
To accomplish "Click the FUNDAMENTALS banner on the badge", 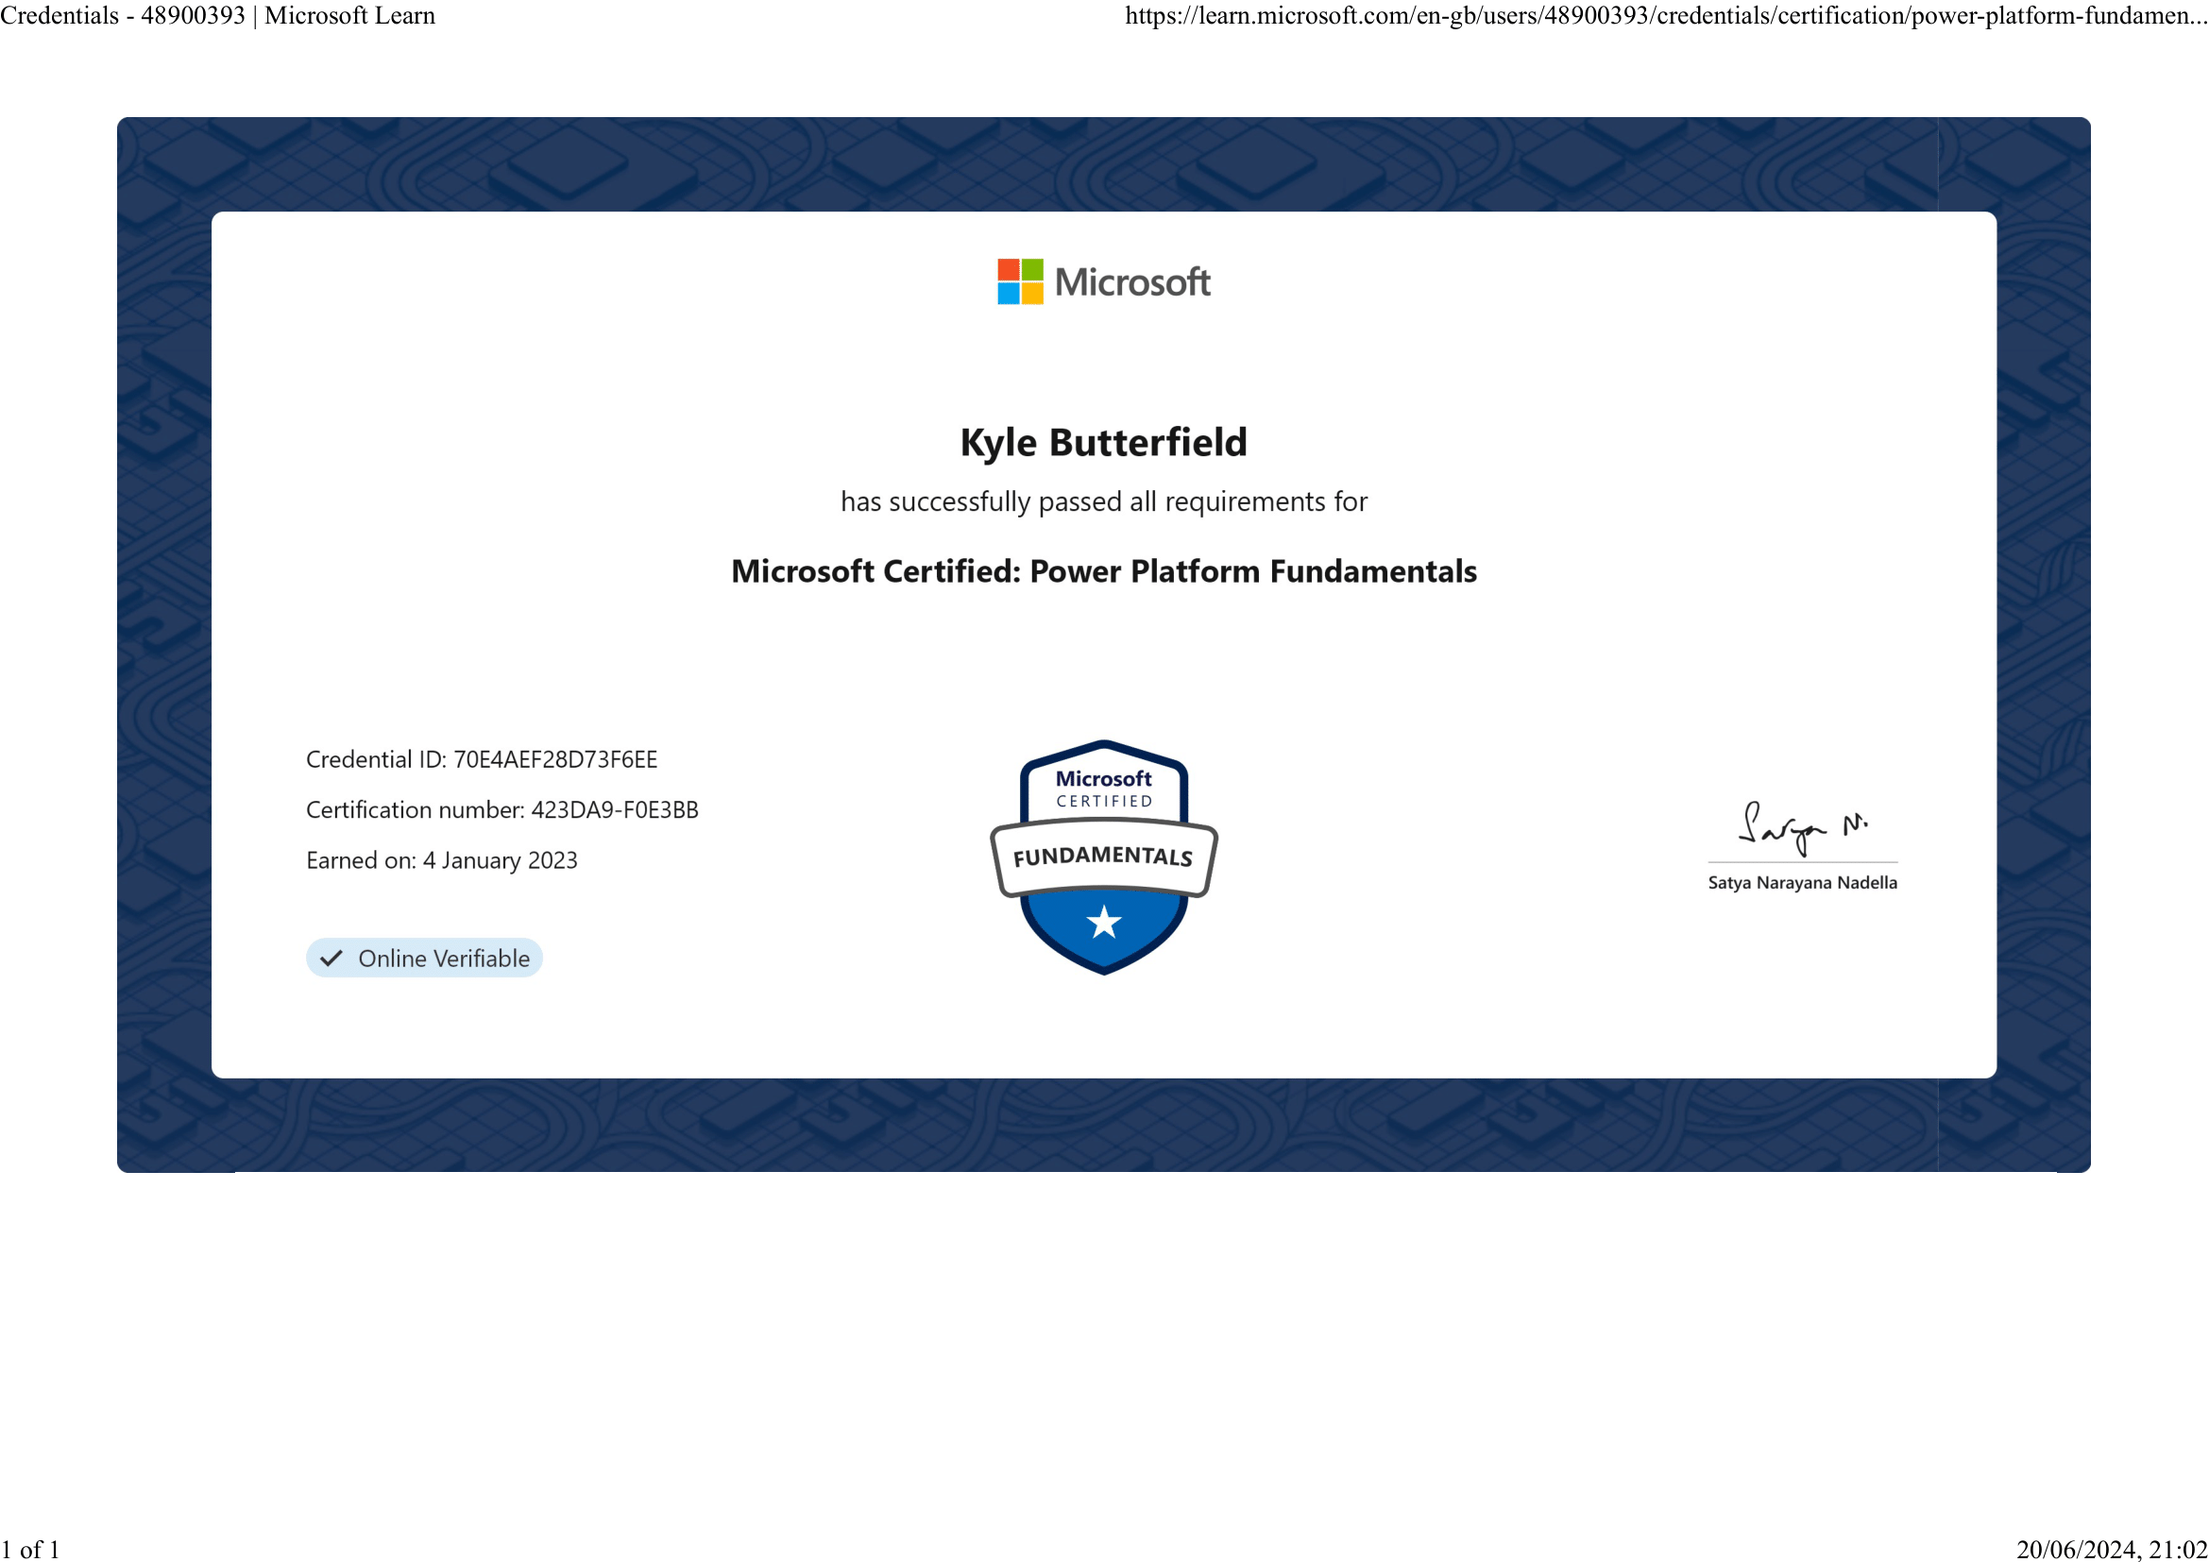I will click(1103, 856).
